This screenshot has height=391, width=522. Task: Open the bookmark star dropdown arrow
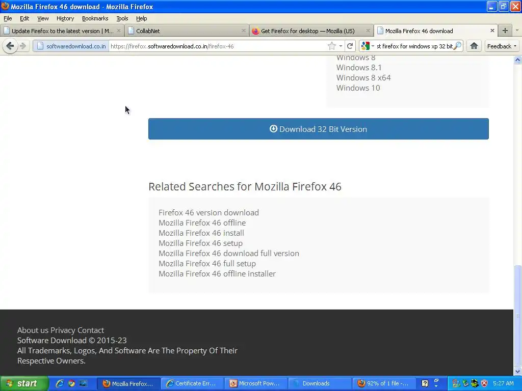pos(341,46)
